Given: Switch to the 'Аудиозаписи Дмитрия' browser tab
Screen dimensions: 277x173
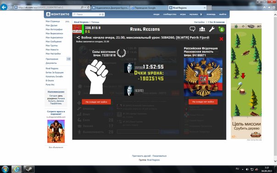Looking at the screenshot, I should click(x=111, y=8).
